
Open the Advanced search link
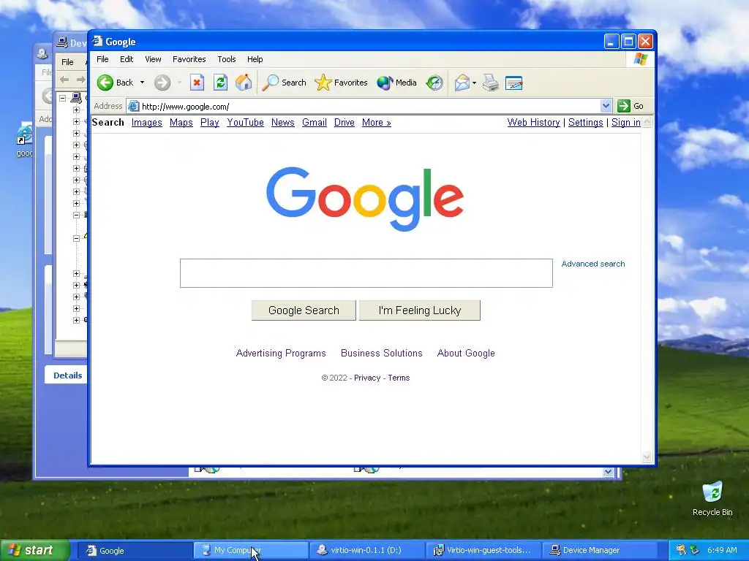coord(592,264)
